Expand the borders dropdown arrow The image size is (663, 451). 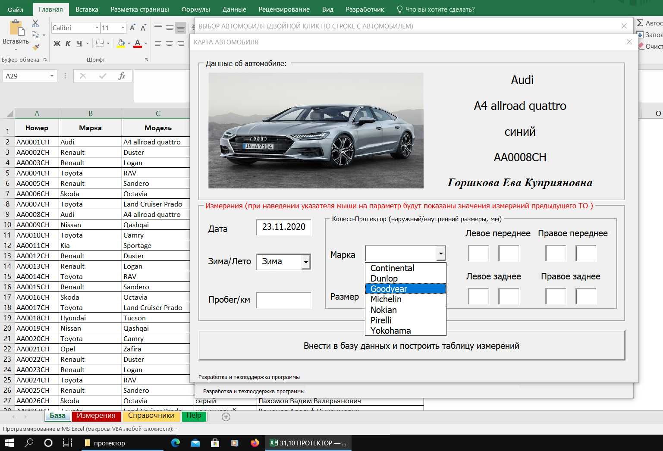tap(108, 44)
